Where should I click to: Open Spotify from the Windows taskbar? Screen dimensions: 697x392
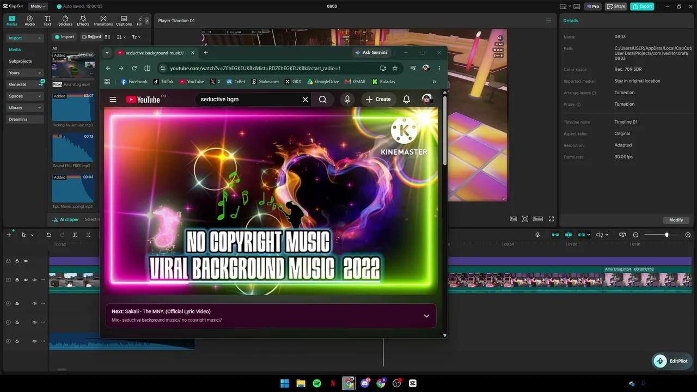click(x=317, y=383)
